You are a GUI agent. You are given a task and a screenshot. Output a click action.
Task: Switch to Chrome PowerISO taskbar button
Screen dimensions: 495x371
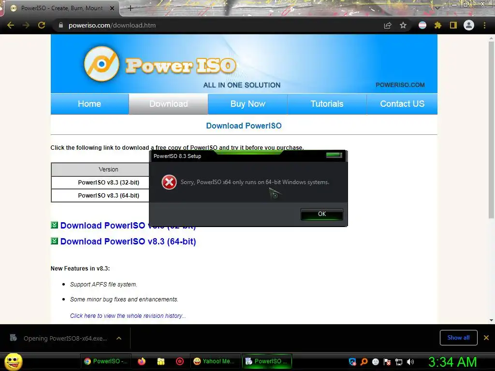click(x=106, y=361)
